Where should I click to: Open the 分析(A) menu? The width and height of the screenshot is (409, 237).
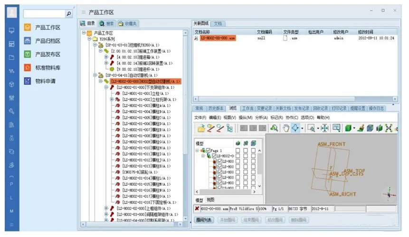pos(262,117)
